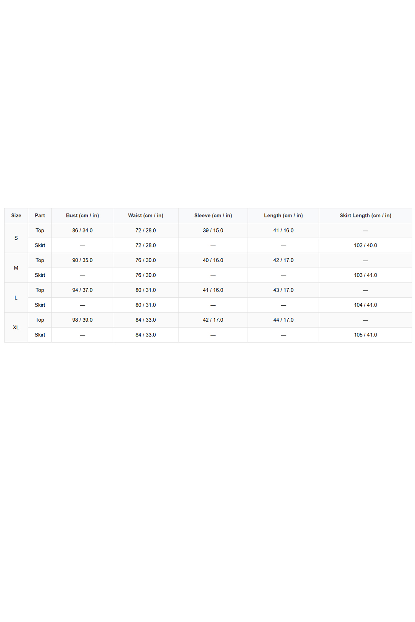Select sleeve value 40 / 16.0

pyautogui.click(x=213, y=260)
